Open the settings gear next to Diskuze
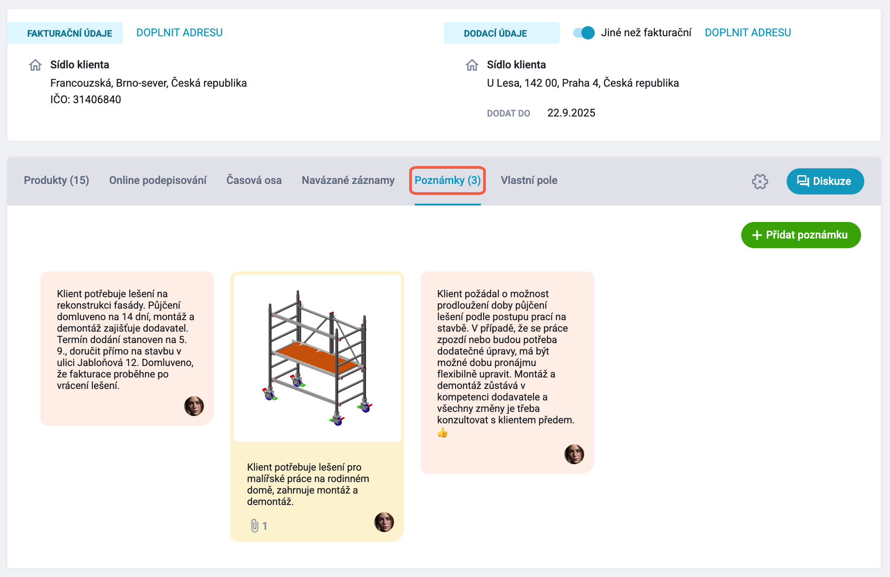This screenshot has height=577, width=890. [760, 181]
